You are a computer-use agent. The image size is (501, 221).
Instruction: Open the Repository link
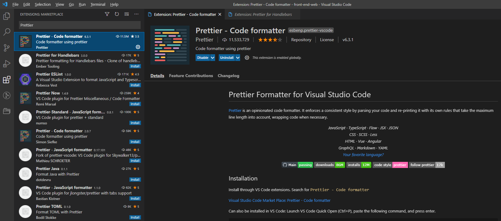[301, 40]
